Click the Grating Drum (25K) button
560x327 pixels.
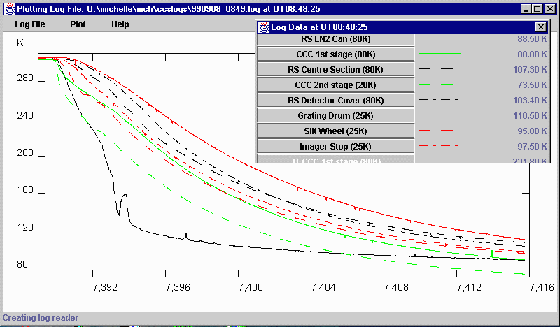pyautogui.click(x=336, y=115)
